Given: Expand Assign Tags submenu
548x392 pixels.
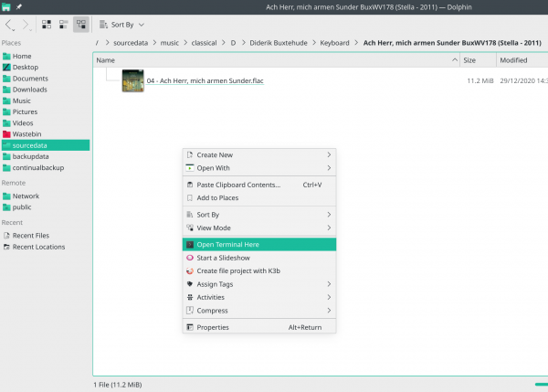Looking at the screenshot, I should coord(259,284).
